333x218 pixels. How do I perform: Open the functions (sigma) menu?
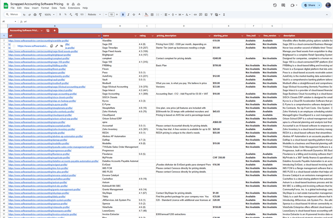pyautogui.click(x=224, y=14)
